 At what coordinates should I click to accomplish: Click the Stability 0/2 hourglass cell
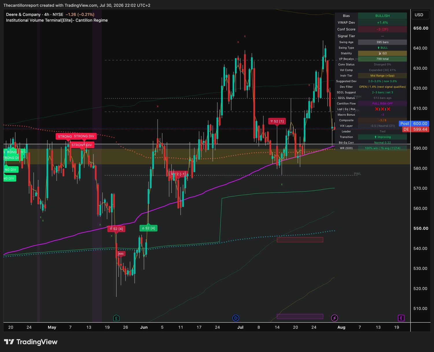(x=382, y=53)
